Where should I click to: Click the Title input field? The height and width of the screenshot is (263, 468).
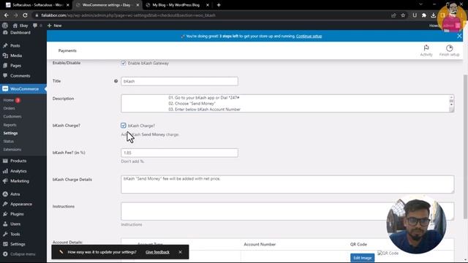coord(179,81)
